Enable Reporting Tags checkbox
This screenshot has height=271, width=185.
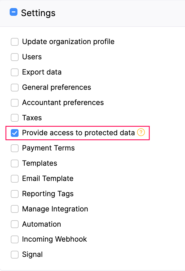tap(14, 194)
